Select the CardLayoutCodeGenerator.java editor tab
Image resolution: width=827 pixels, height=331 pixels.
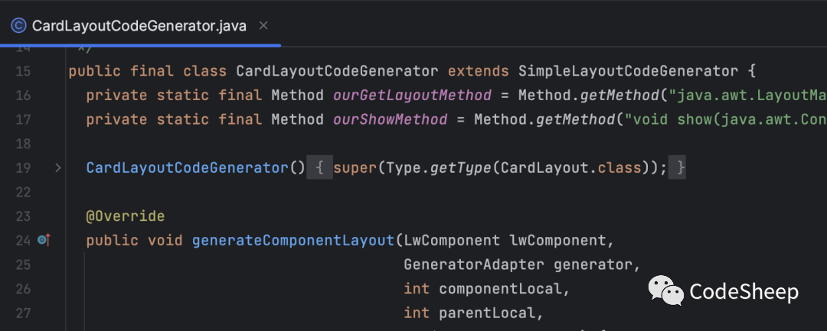(x=139, y=26)
